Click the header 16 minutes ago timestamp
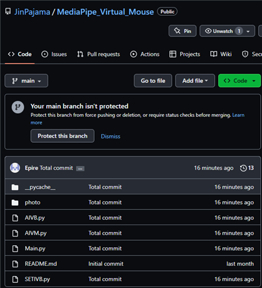The image size is (262, 288). [214, 168]
